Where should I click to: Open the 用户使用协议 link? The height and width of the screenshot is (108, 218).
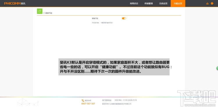[107, 100]
